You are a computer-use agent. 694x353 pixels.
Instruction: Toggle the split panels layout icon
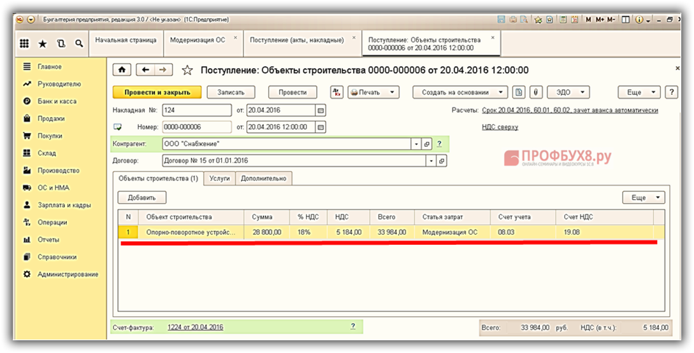tap(625, 20)
